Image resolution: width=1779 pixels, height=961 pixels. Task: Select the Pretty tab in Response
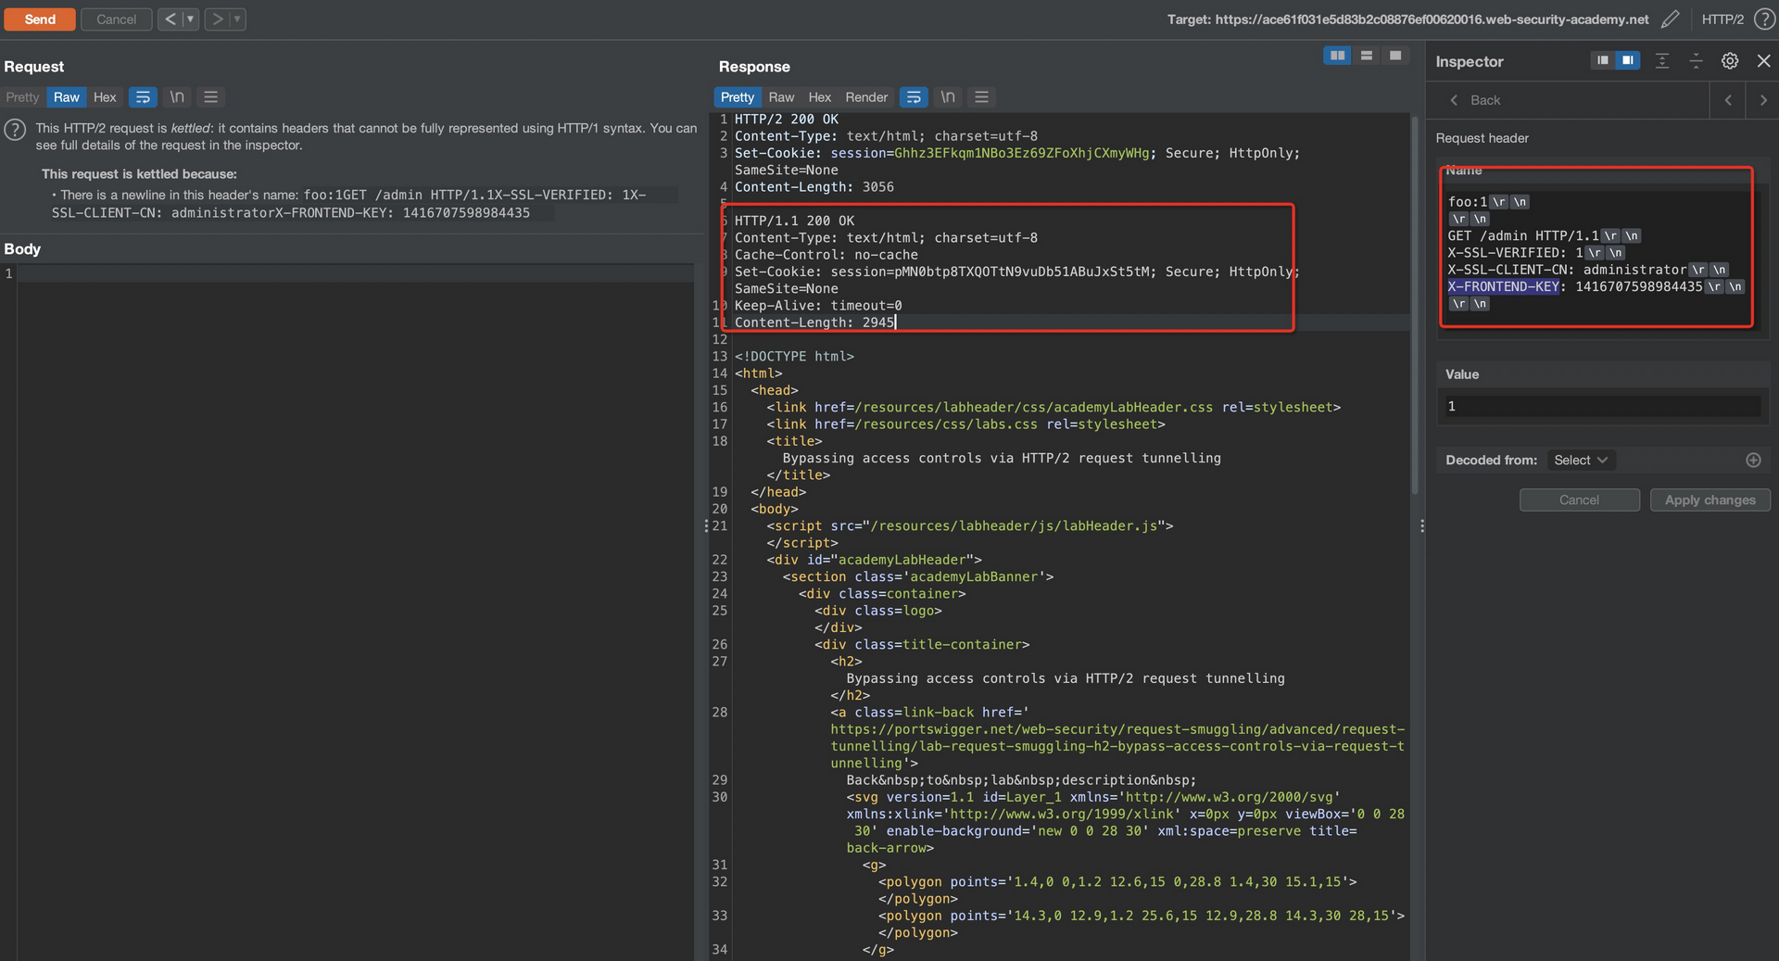tap(738, 97)
